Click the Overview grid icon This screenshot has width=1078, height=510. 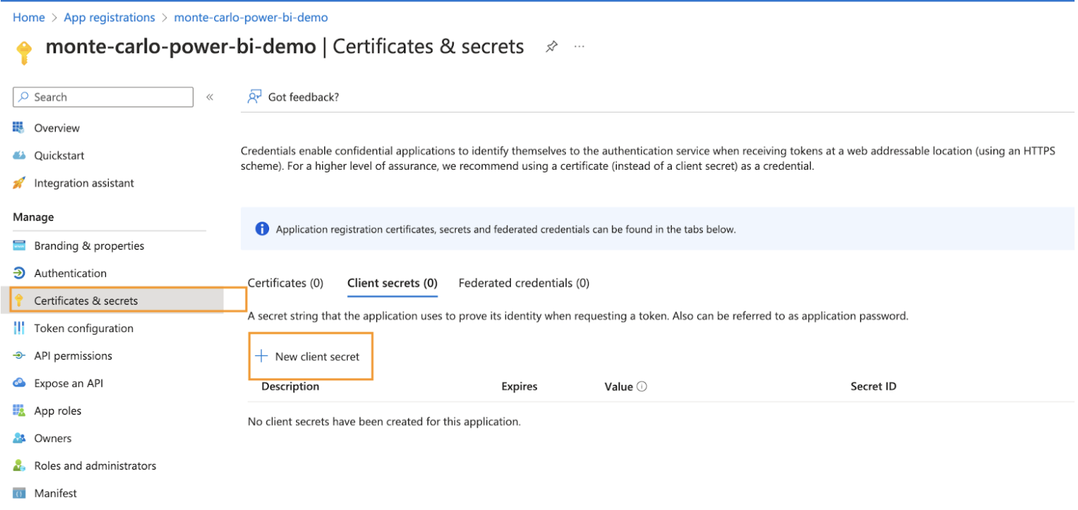pos(19,128)
